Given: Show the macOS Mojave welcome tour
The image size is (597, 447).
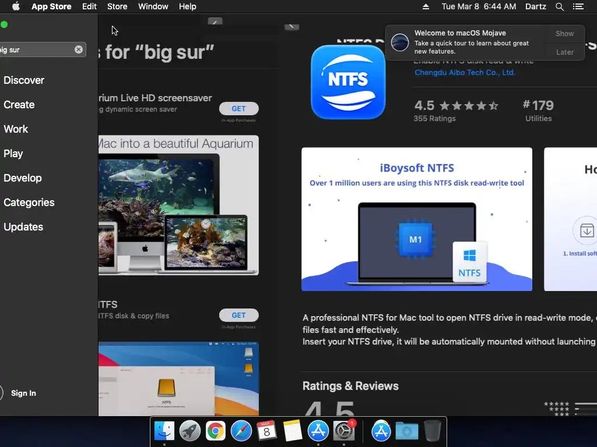Looking at the screenshot, I should pyautogui.click(x=564, y=33).
